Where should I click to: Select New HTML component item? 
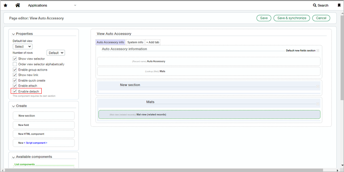(43, 134)
